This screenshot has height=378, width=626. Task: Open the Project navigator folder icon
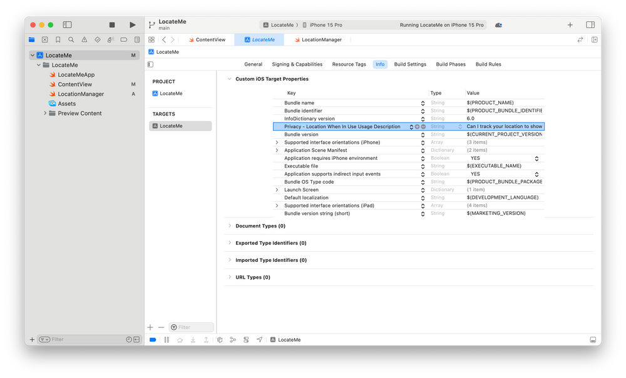pyautogui.click(x=31, y=39)
